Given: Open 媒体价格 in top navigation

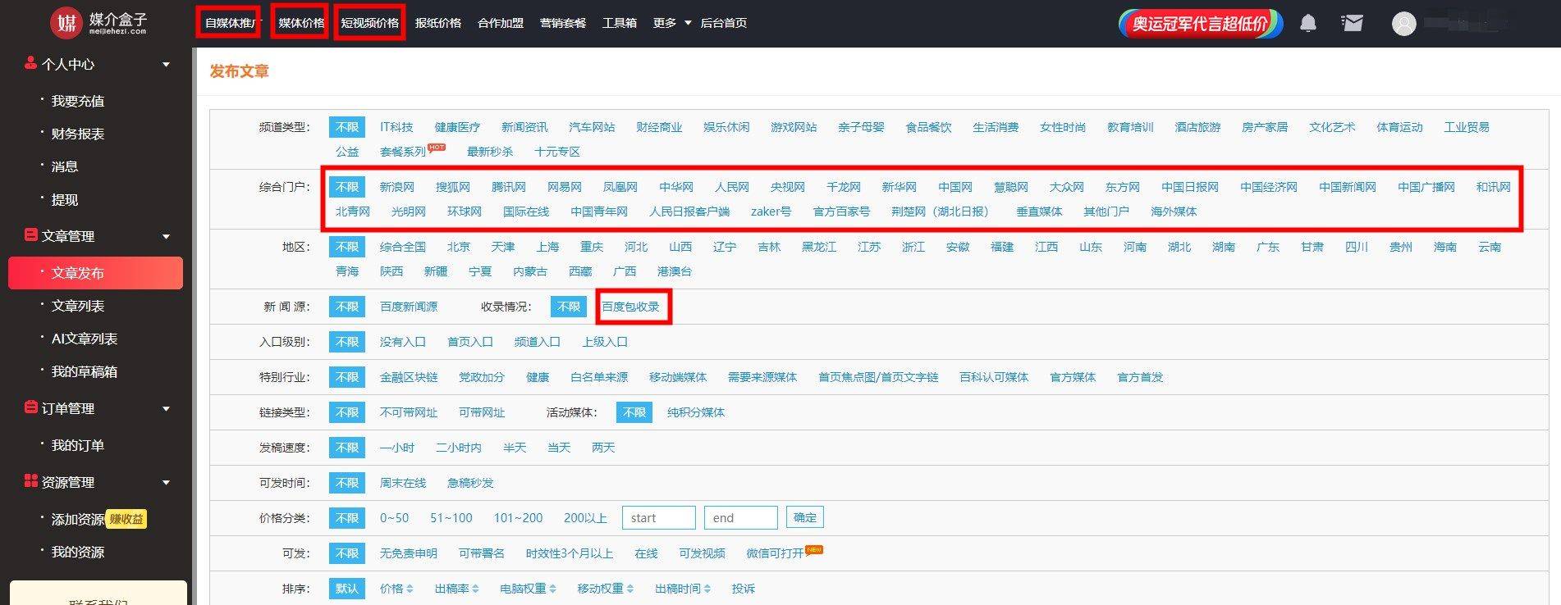Looking at the screenshot, I should coord(301,23).
